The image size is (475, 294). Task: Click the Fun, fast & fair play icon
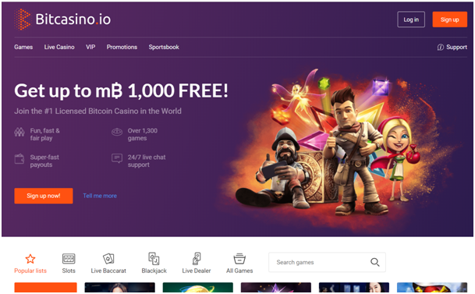pyautogui.click(x=19, y=132)
